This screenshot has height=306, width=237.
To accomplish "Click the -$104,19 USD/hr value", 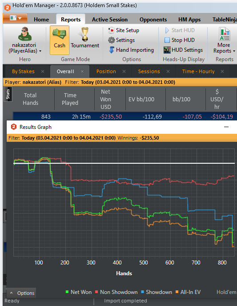I will 222,116.
